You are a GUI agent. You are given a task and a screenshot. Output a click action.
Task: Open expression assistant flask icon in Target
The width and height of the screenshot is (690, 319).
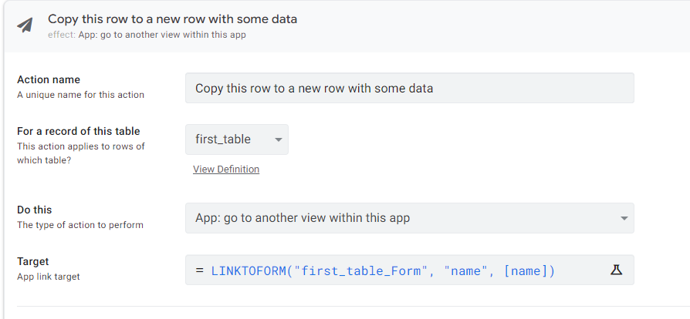point(616,270)
